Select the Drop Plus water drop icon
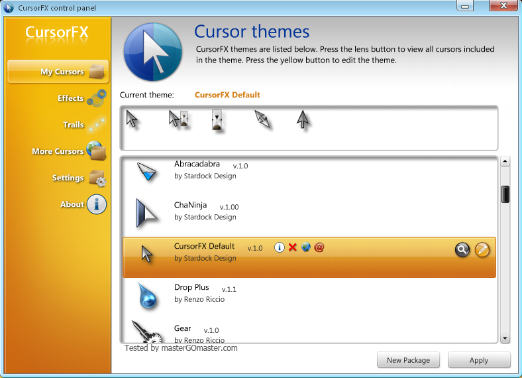Screen dimensions: 522x378 tap(147, 295)
